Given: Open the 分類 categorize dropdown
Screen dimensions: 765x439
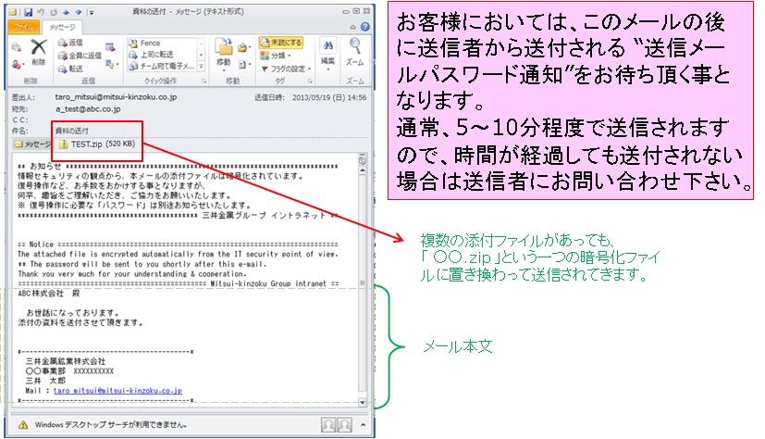Looking at the screenshot, I should pyautogui.click(x=276, y=56).
